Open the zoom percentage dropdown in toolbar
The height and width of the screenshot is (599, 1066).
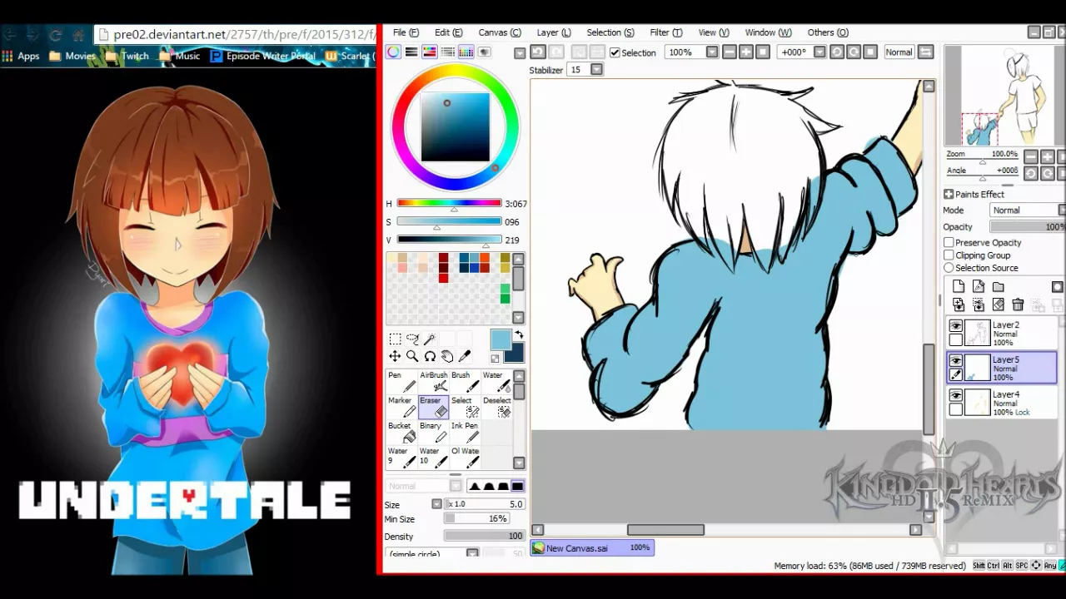pyautogui.click(x=712, y=52)
